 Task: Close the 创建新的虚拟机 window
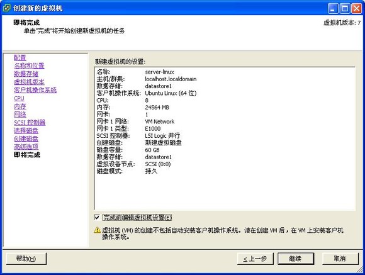pos(356,8)
